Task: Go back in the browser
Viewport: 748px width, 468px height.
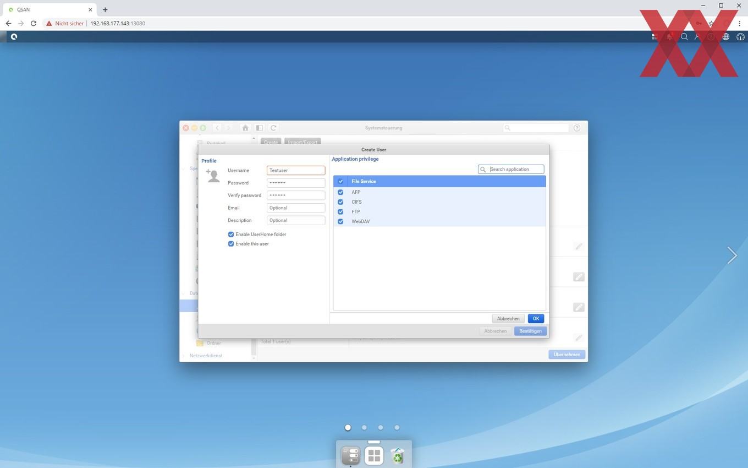Action: pyautogui.click(x=8, y=24)
